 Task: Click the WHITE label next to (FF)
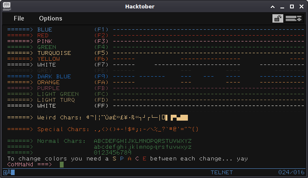(x=47, y=106)
